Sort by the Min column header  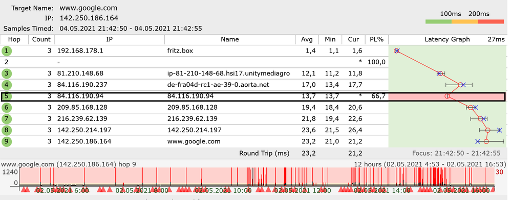tap(330, 40)
